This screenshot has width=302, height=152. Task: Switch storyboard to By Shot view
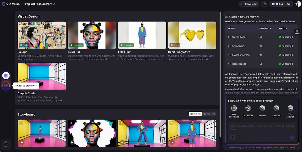[x=195, y=114]
